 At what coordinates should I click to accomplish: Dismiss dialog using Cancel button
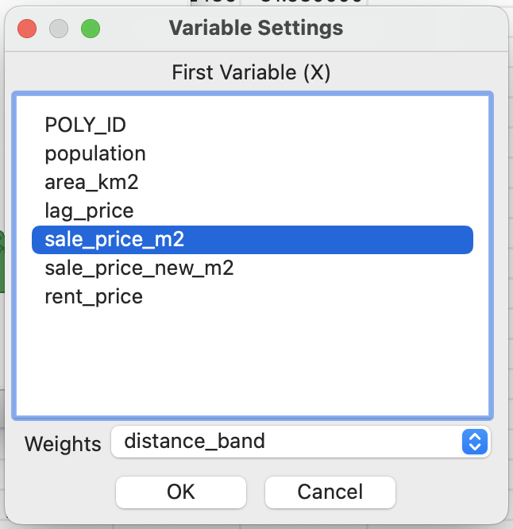(x=330, y=492)
